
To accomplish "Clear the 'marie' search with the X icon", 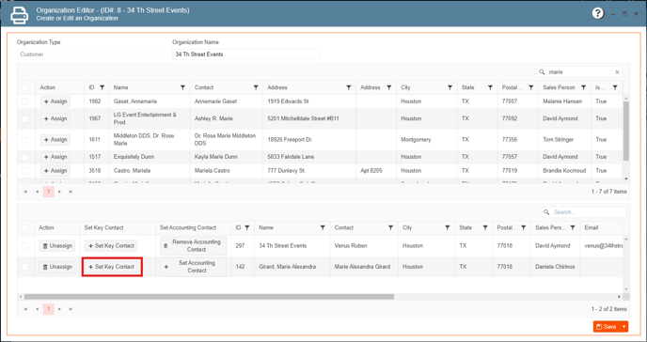I will [x=617, y=72].
